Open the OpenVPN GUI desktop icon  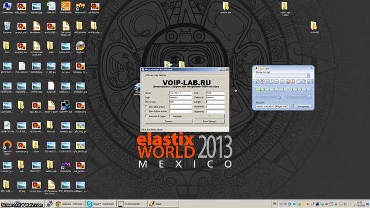click(65, 106)
